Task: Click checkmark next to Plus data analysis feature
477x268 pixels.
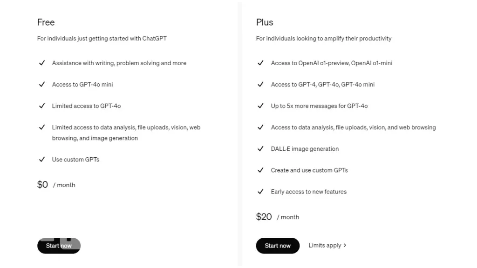Action: [x=261, y=127]
